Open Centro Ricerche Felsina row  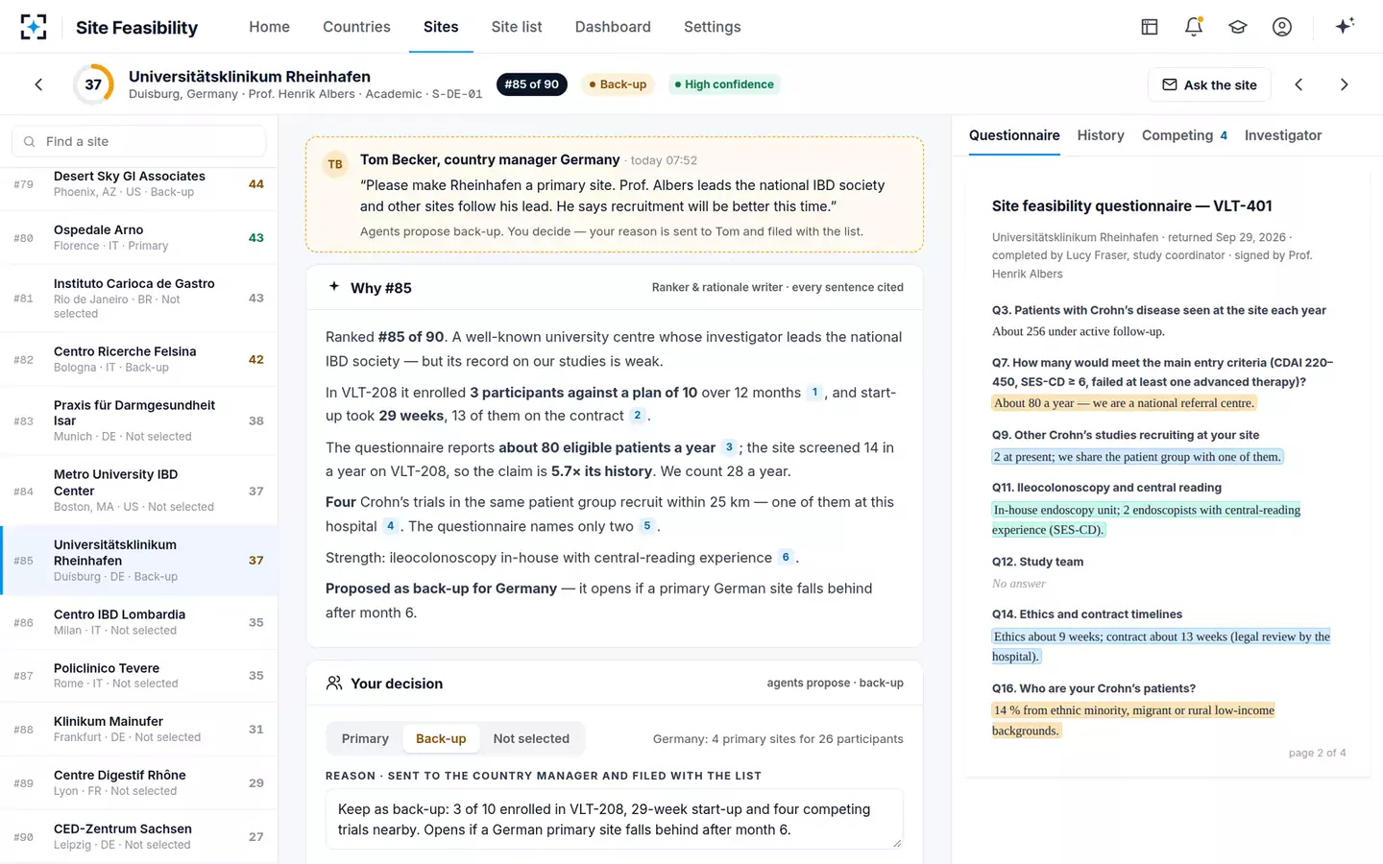139,359
